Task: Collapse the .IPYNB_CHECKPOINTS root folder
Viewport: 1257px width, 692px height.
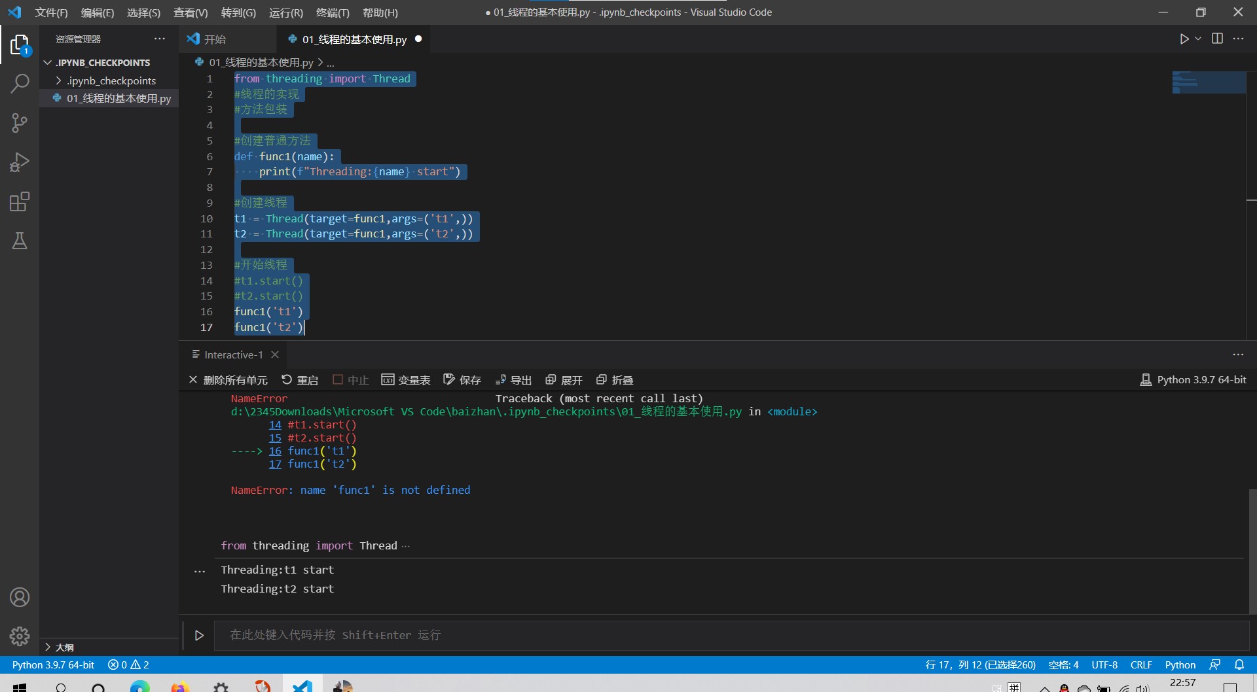Action: [109, 63]
